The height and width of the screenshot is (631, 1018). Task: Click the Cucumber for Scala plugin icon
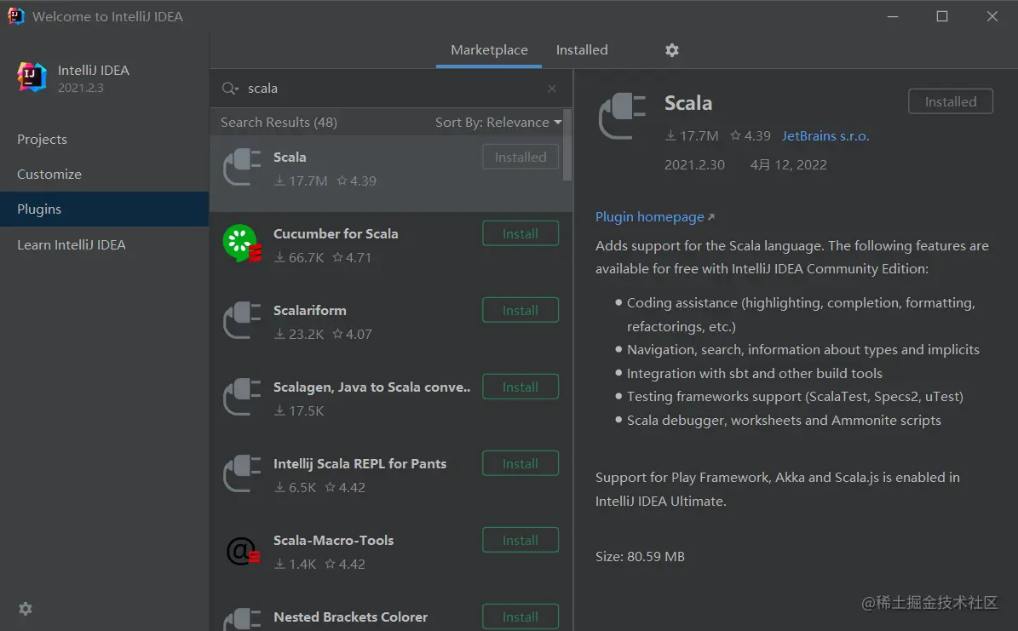242,244
